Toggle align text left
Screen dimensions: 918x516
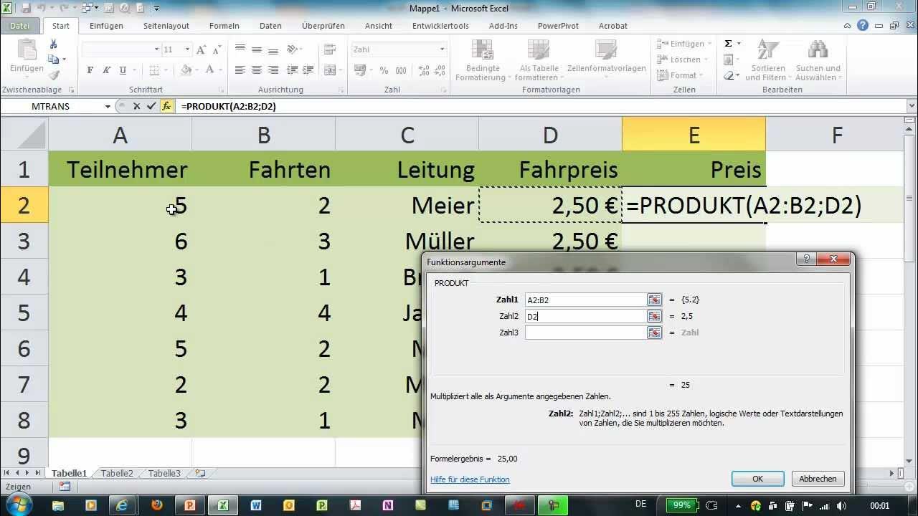[x=240, y=70]
